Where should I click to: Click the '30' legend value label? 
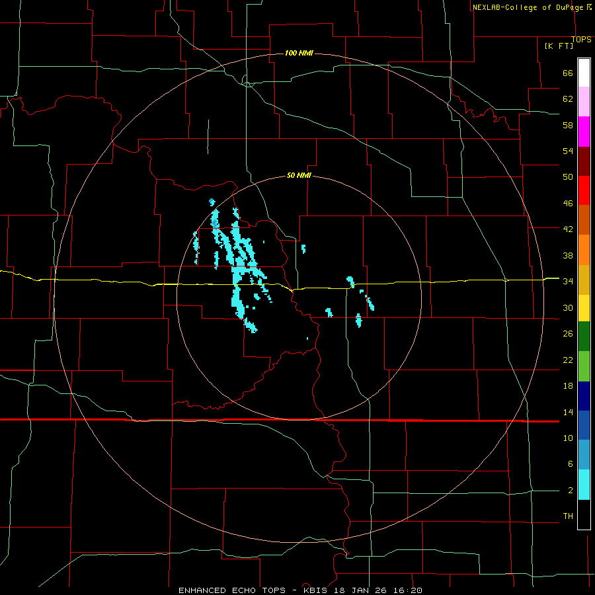[x=568, y=307]
